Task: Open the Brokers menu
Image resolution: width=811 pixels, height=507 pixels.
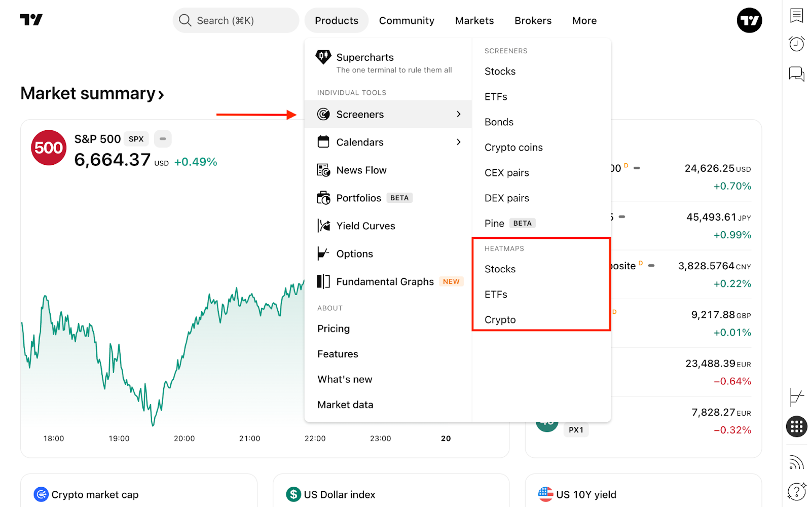Action: 533,20
